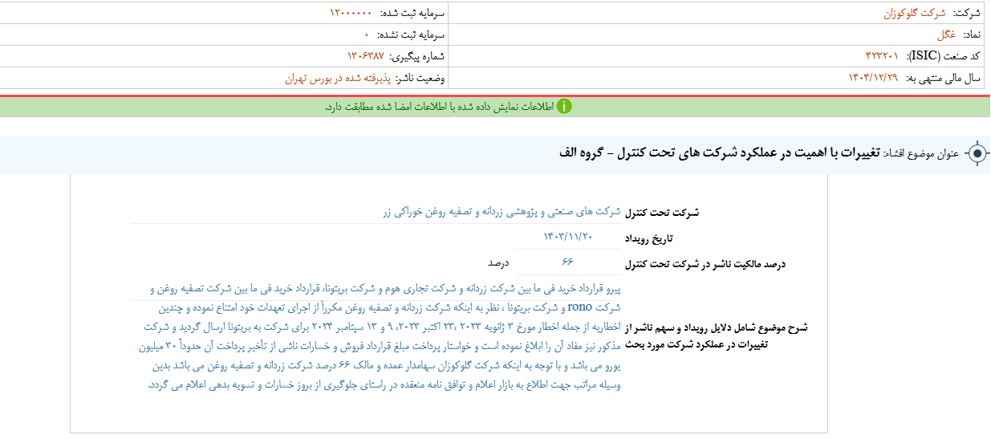Viewport: 991px width, 439px height.
Task: Click the label عنوان موضوع افشاء:
Action: tap(921, 153)
